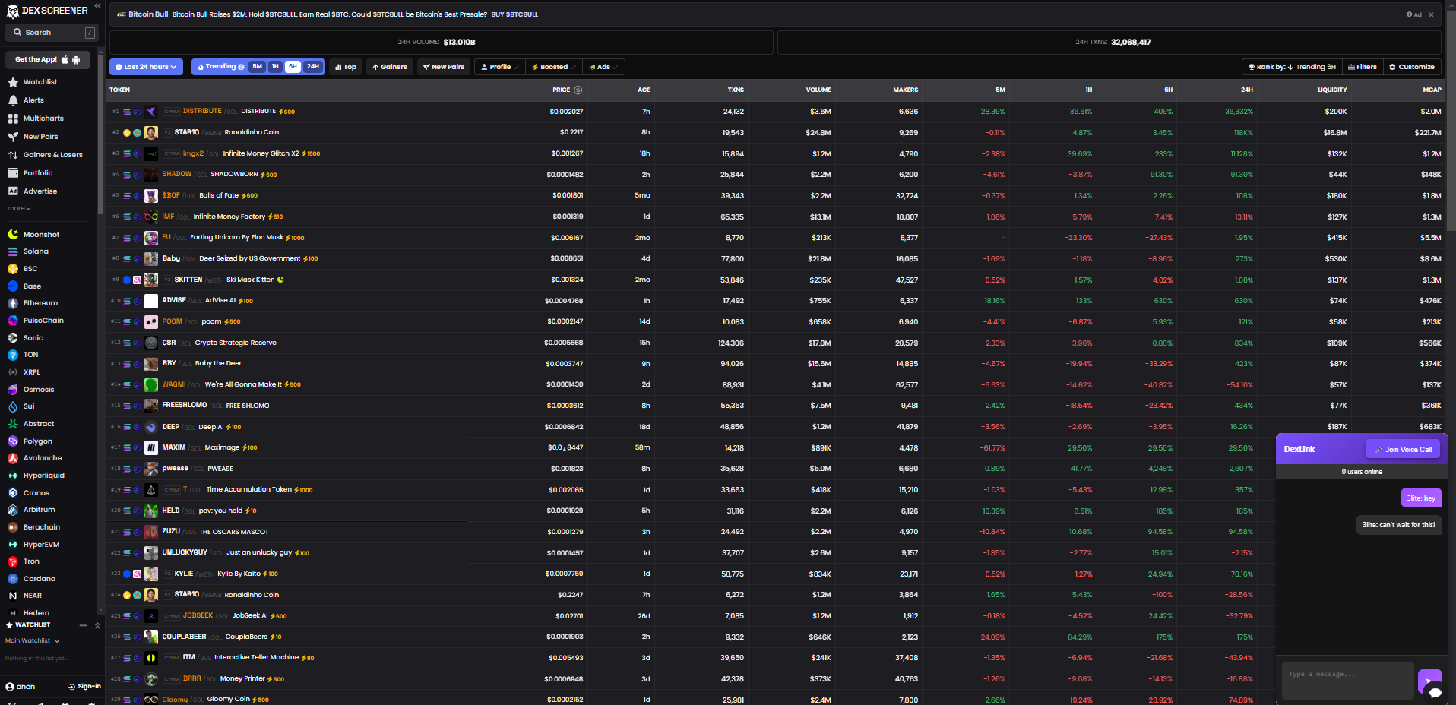Viewport: 1456px width, 705px height.
Task: Click the BUY $BTCBULL ad link
Action: tap(514, 14)
